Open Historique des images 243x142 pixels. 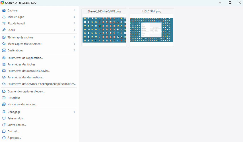pyautogui.click(x=39, y=105)
